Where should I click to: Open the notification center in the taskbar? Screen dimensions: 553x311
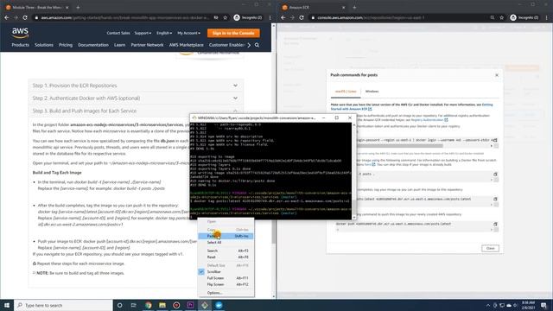(544, 305)
